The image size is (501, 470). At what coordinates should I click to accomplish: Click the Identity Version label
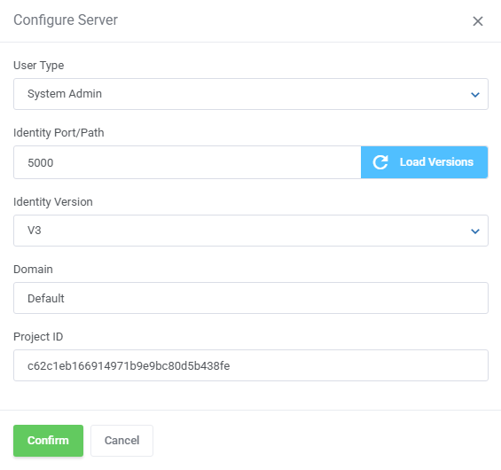[53, 202]
